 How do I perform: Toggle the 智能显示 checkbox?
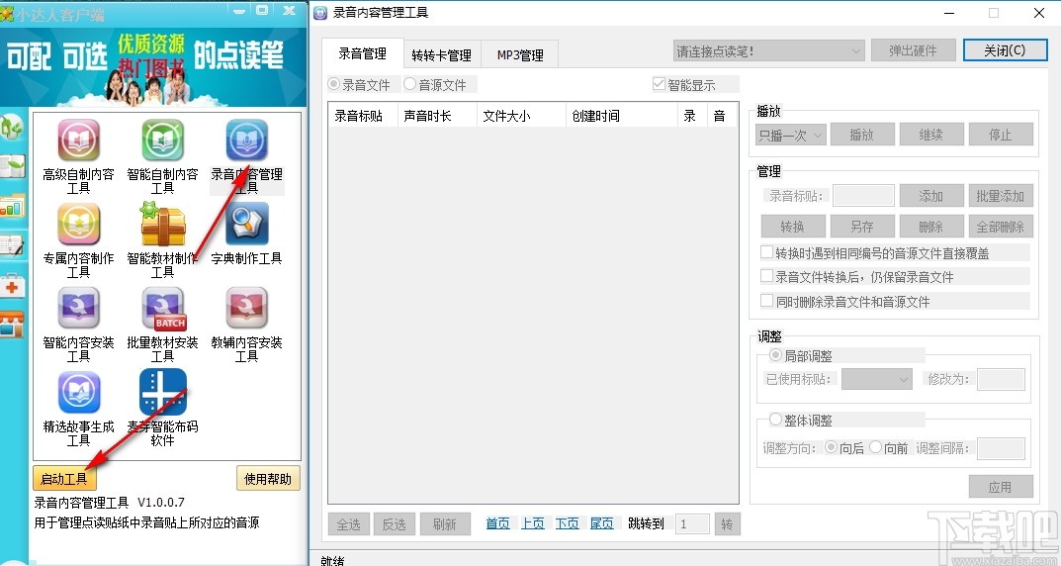tap(659, 84)
